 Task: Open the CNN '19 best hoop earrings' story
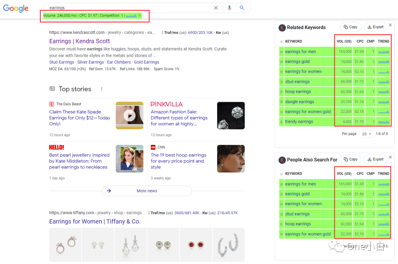[178, 161]
